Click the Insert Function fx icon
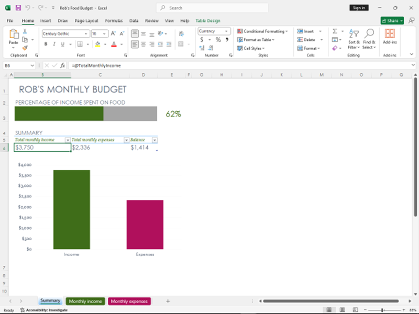Image resolution: width=419 pixels, height=314 pixels. coord(62,65)
